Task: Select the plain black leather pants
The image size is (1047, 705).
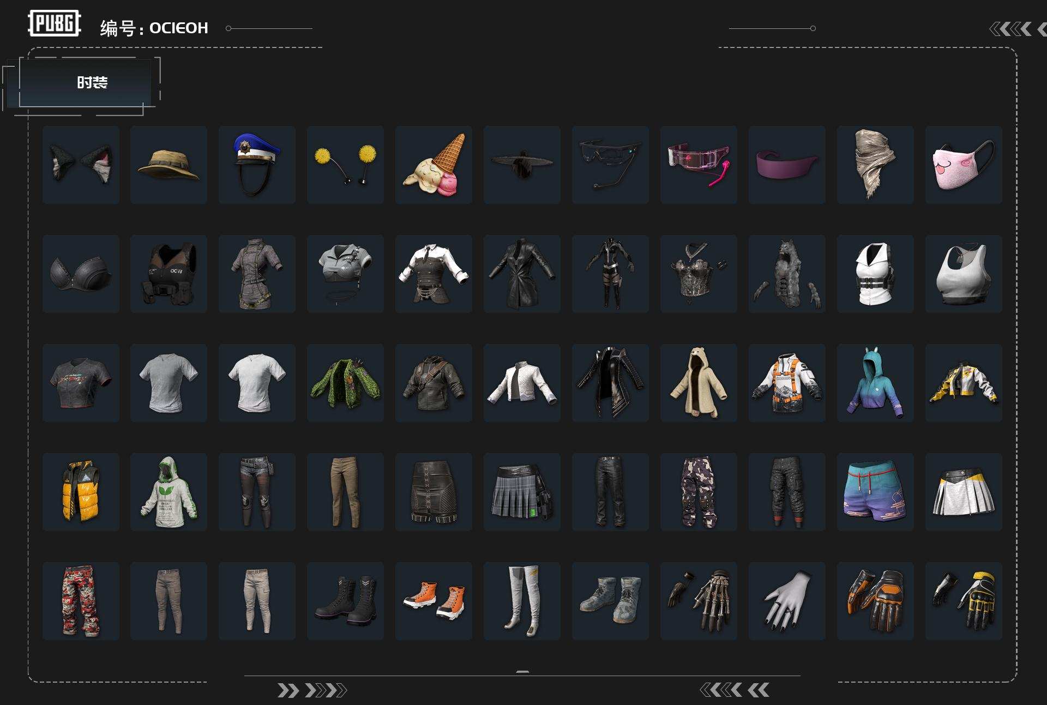Action: [610, 492]
